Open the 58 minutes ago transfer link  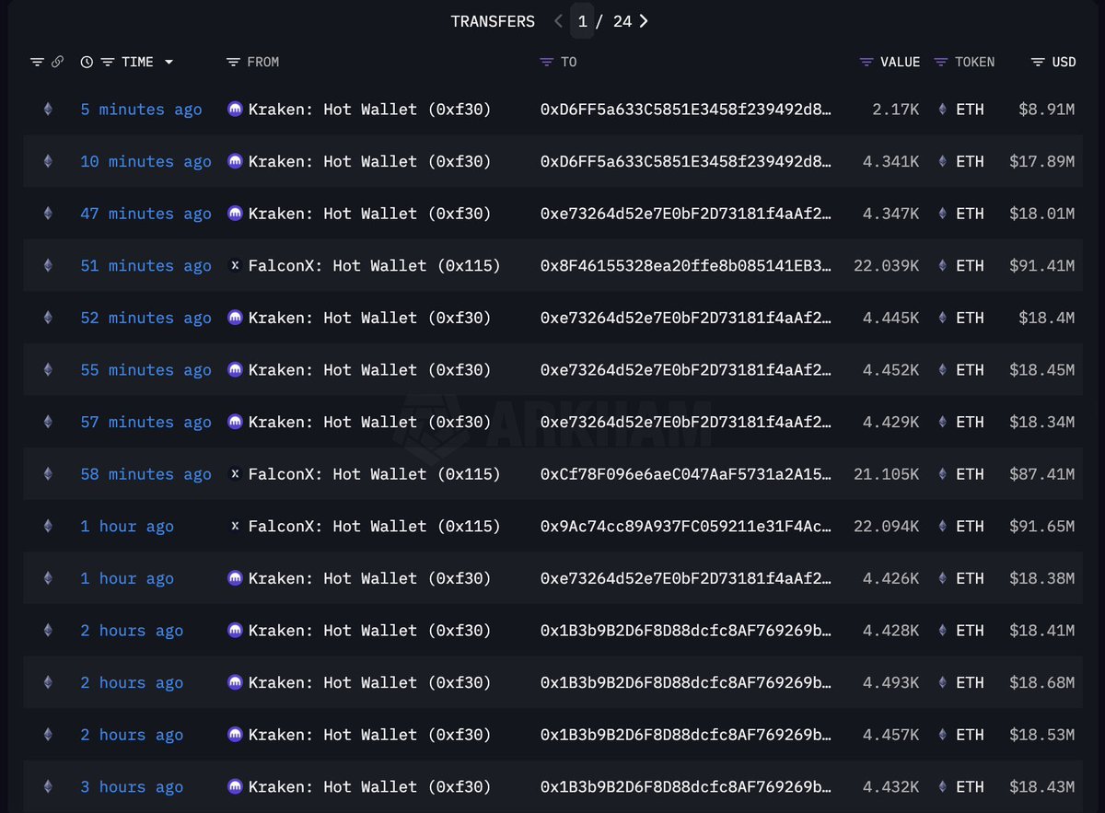(145, 474)
